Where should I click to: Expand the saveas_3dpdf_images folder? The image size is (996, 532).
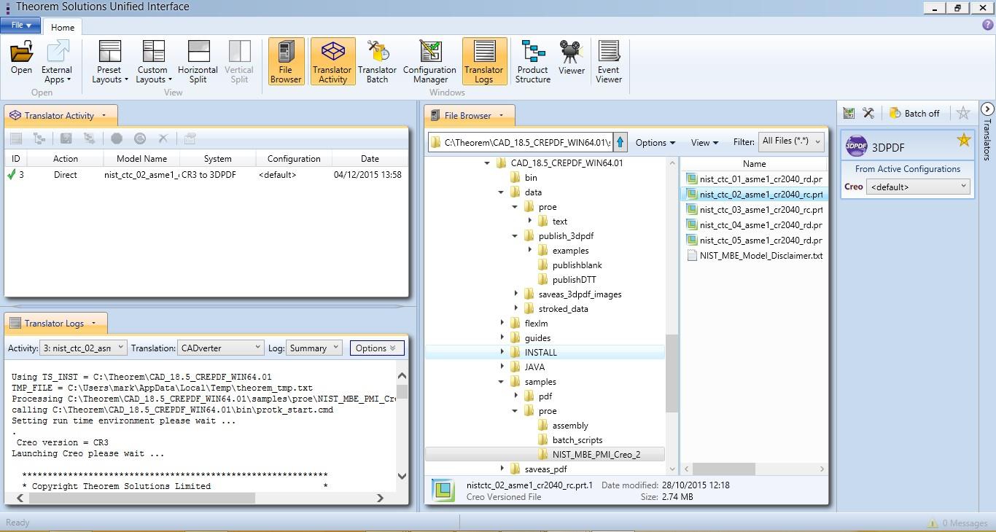click(516, 294)
